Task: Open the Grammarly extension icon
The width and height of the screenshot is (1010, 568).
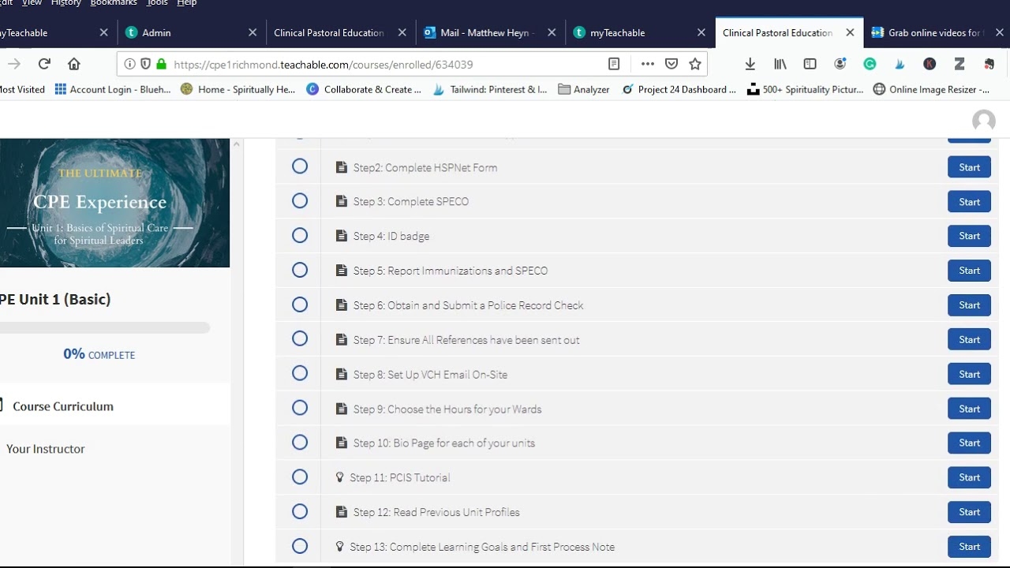Action: [870, 64]
